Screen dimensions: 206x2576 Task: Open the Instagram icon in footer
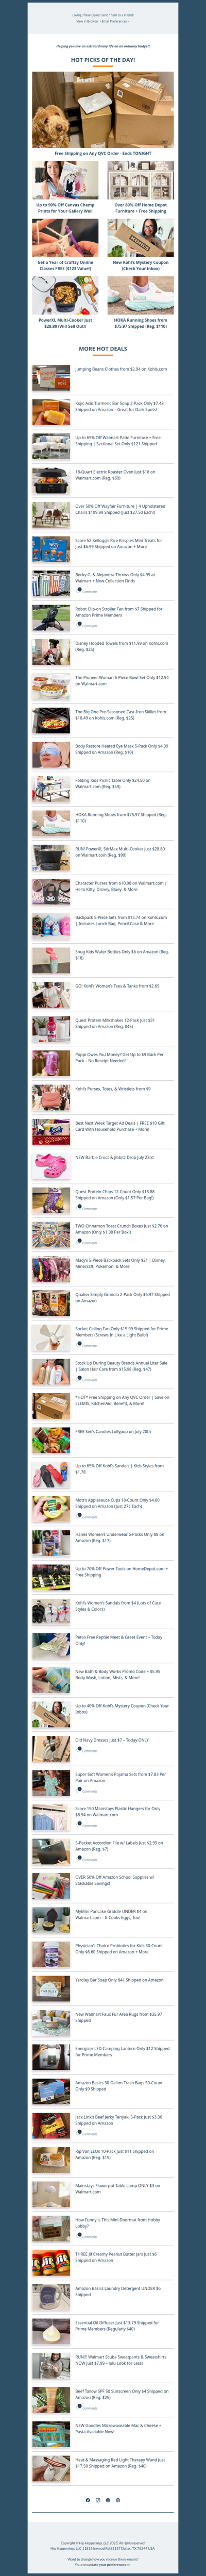[98, 2500]
